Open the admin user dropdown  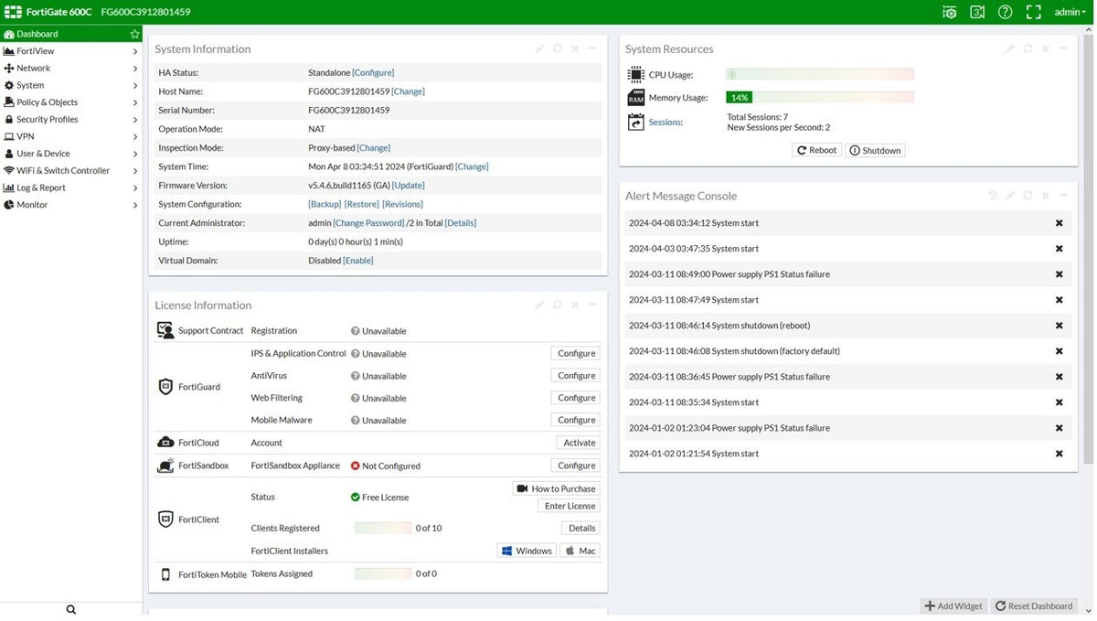tap(1070, 12)
